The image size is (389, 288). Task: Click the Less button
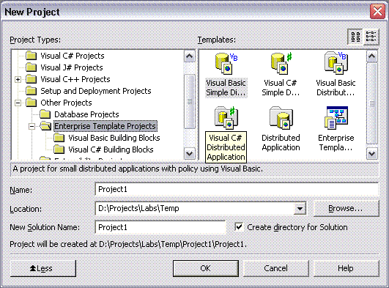(x=43, y=268)
